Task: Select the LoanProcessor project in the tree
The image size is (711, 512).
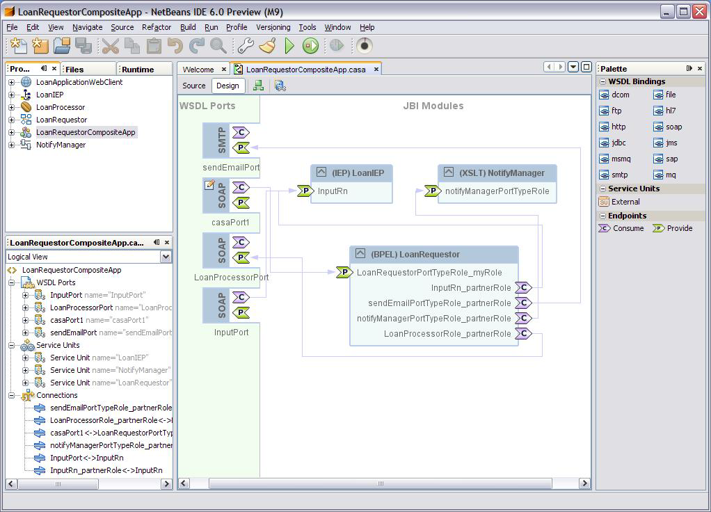Action: pos(61,108)
